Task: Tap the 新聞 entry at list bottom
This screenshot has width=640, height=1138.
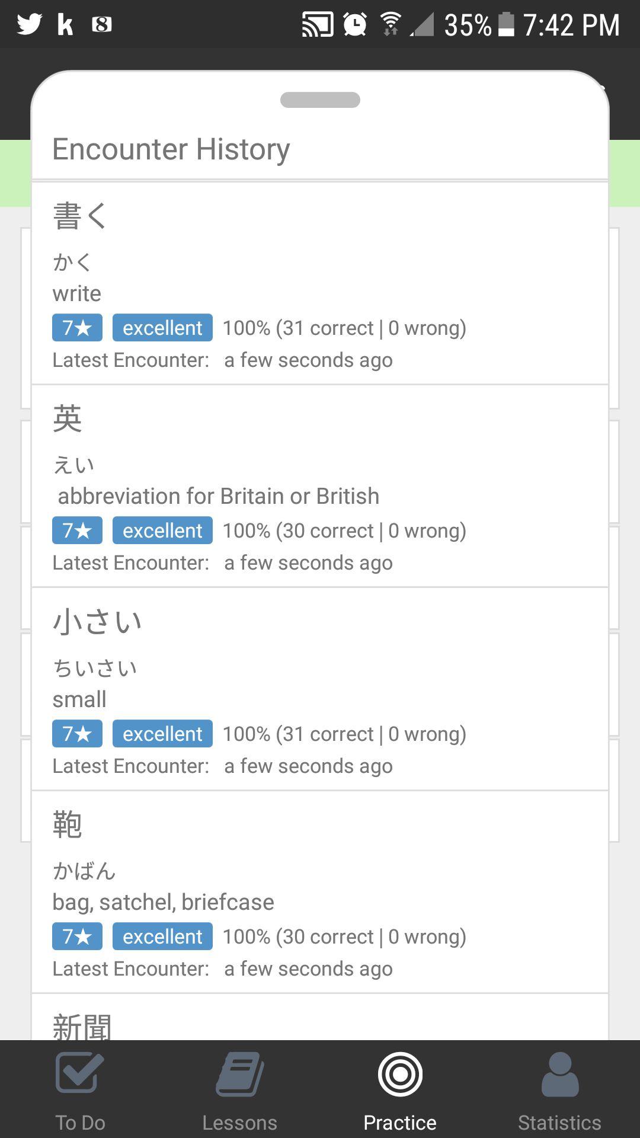Action: (82, 1025)
